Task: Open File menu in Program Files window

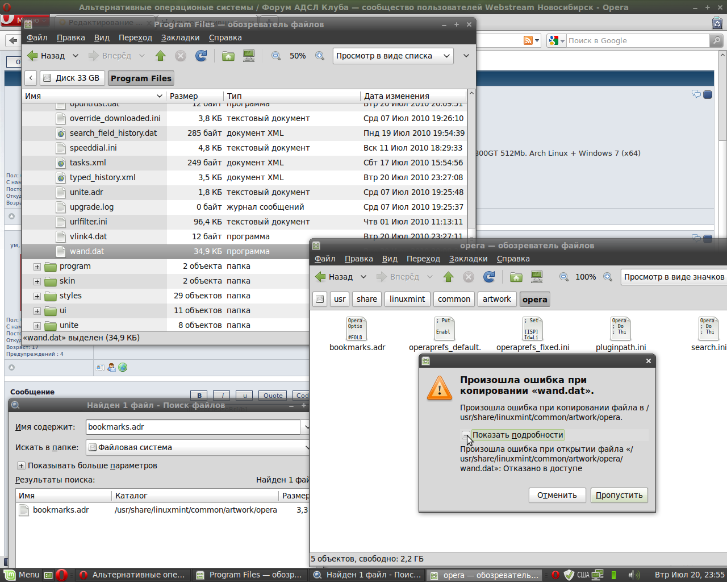Action: (x=37, y=38)
